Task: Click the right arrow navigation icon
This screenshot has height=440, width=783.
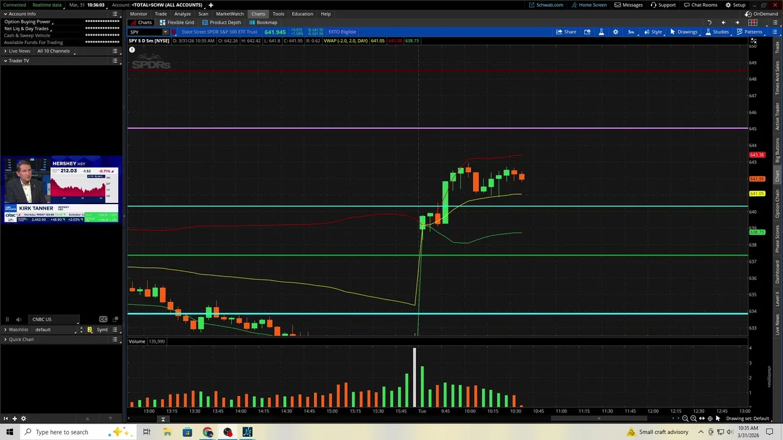Action: (737, 23)
